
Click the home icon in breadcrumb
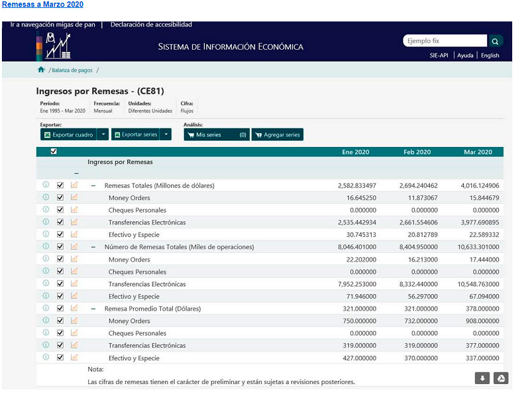[x=41, y=70]
